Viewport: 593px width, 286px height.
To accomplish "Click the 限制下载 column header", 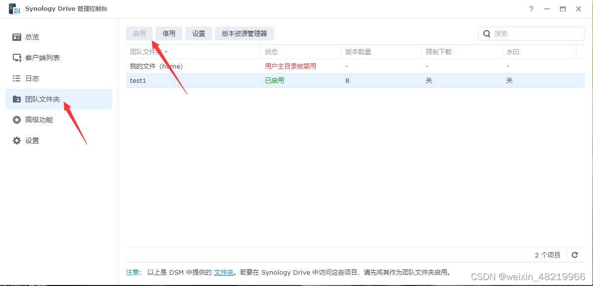I will [462, 52].
